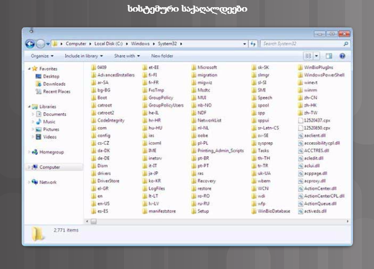This screenshot has height=269, width=374.
Task: Expand the Homegroup tree node
Action: [29, 152]
